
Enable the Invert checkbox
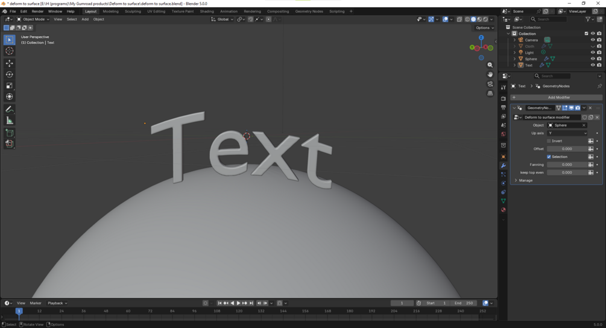[x=549, y=141]
